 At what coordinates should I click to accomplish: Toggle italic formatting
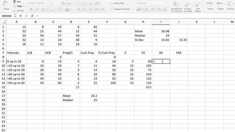37,9
